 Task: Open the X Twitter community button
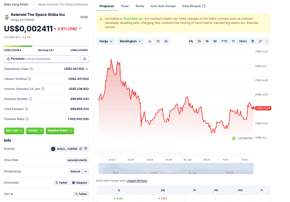click(62, 183)
